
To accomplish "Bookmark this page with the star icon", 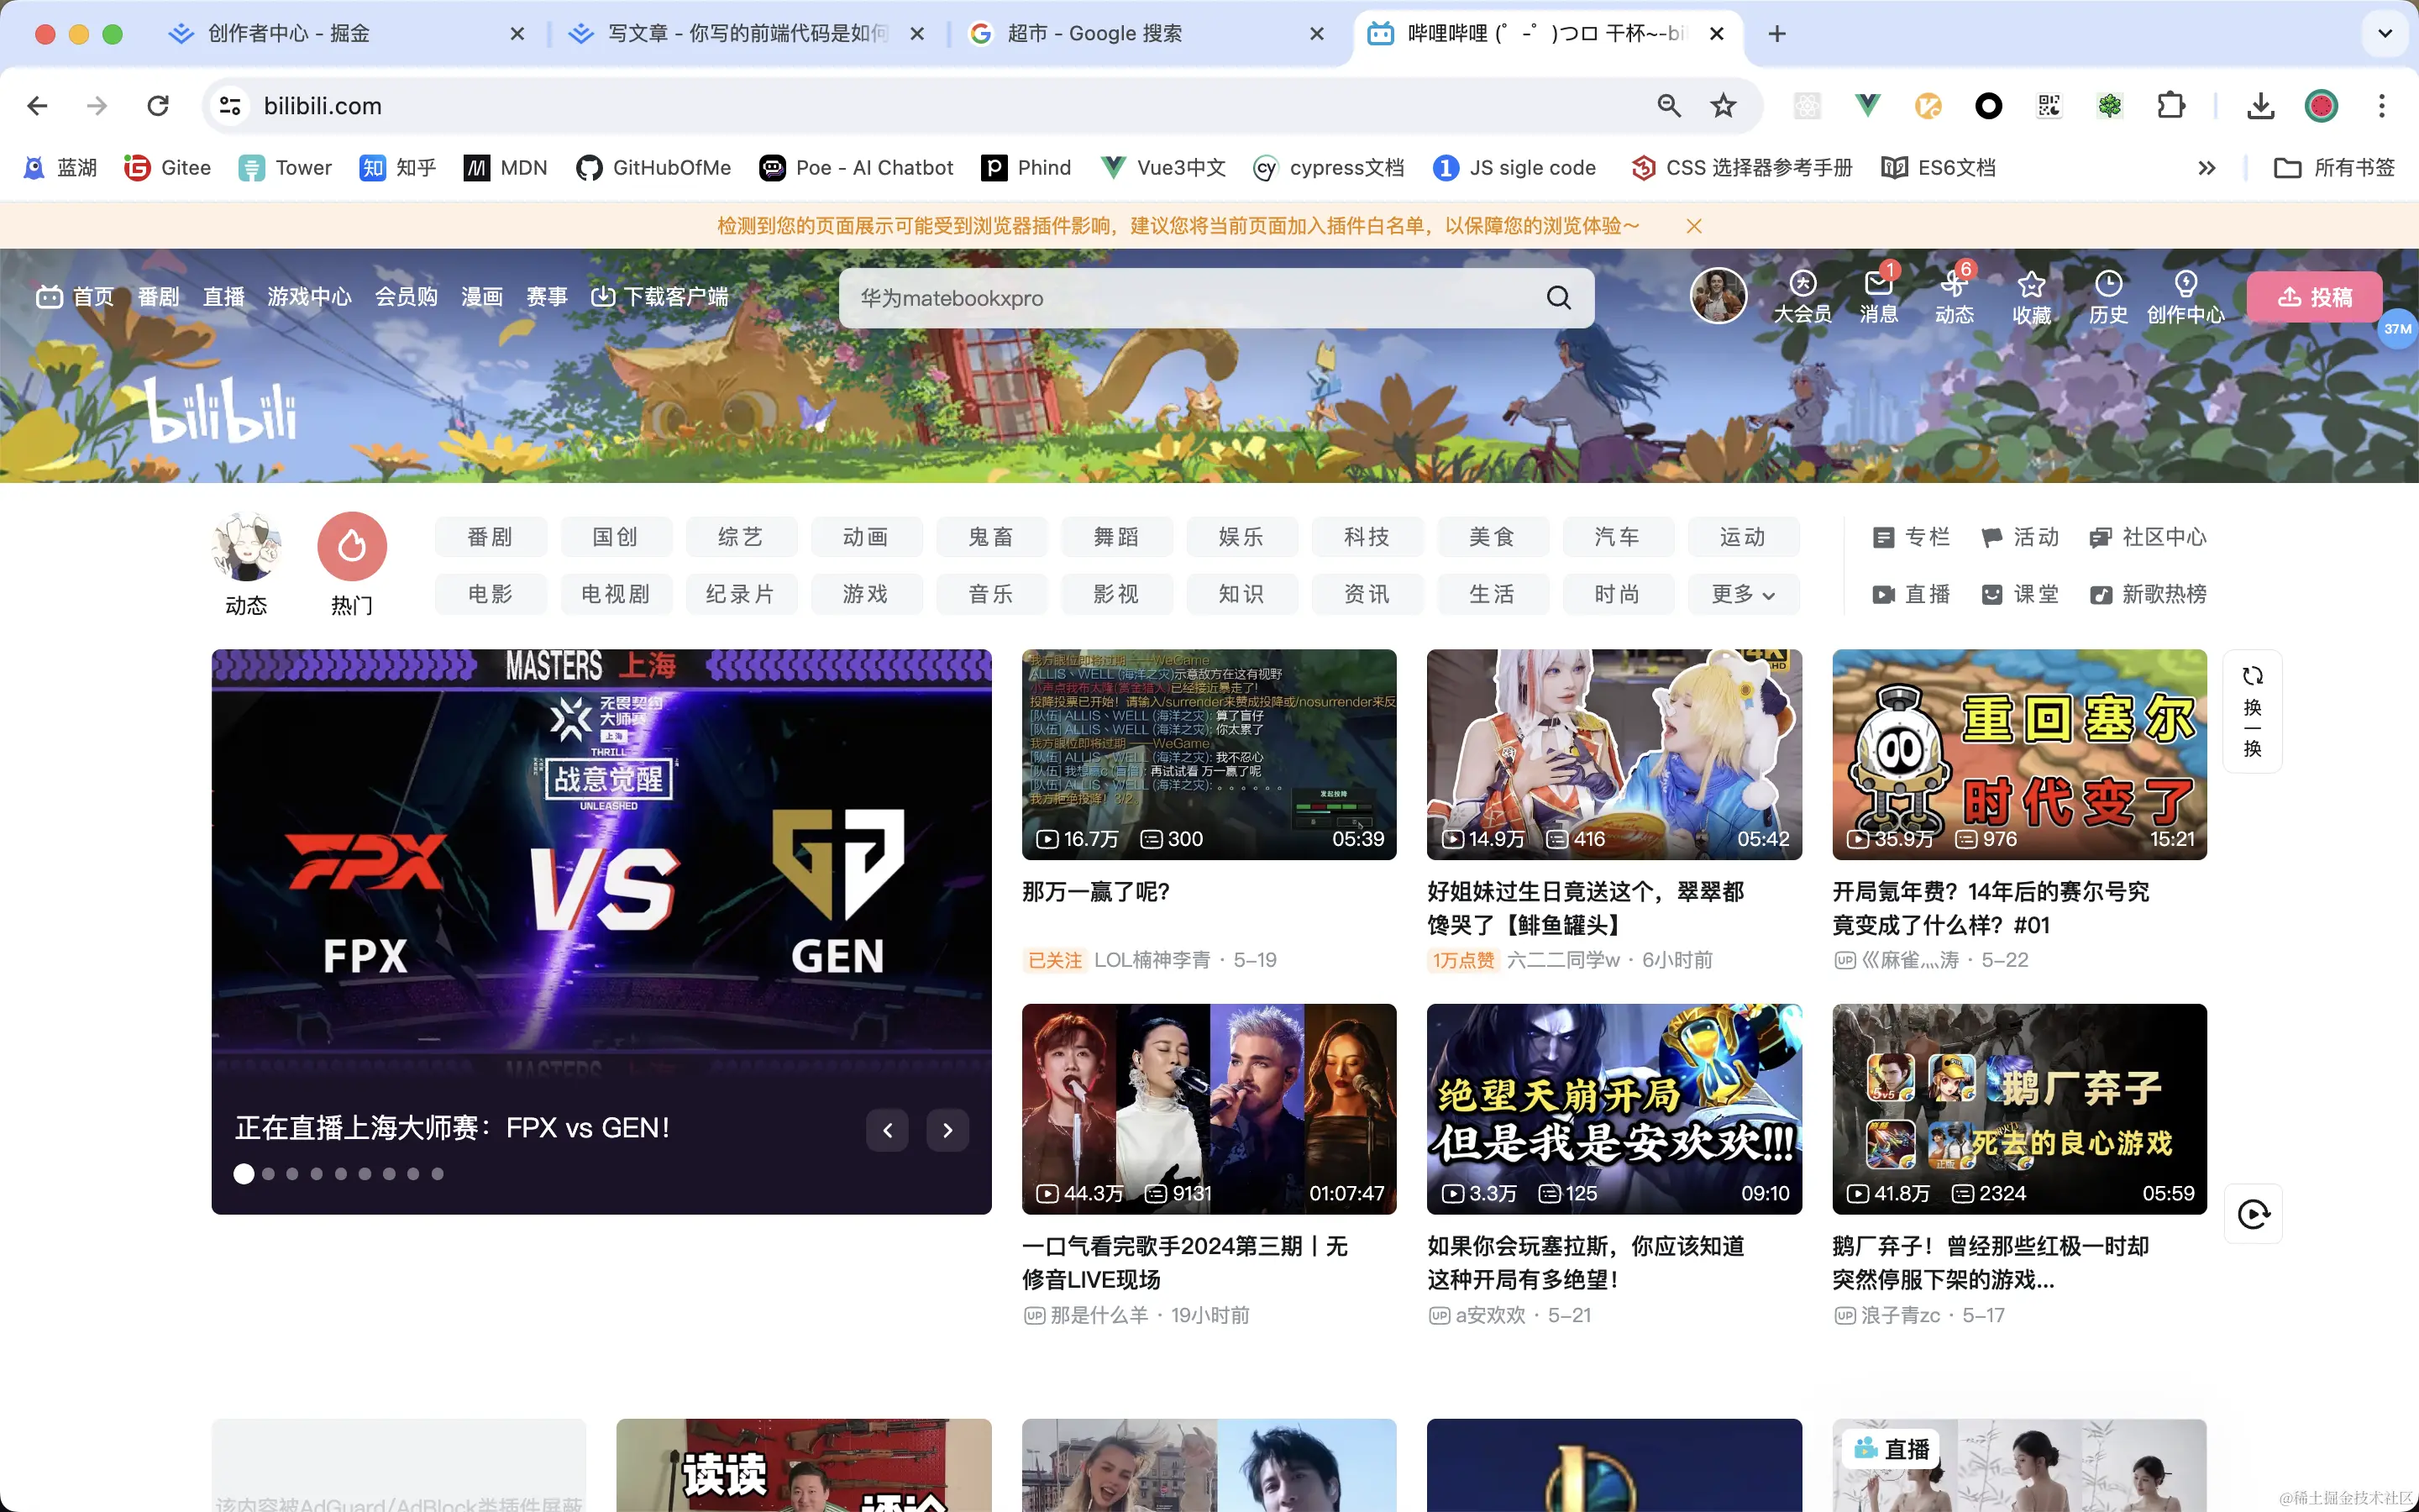I will (1724, 106).
